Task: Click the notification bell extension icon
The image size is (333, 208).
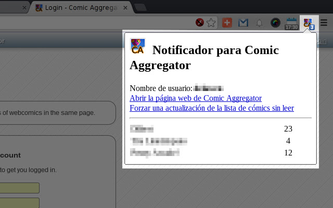Action: (259, 23)
